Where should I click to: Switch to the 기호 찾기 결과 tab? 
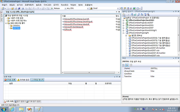(34, 102)
